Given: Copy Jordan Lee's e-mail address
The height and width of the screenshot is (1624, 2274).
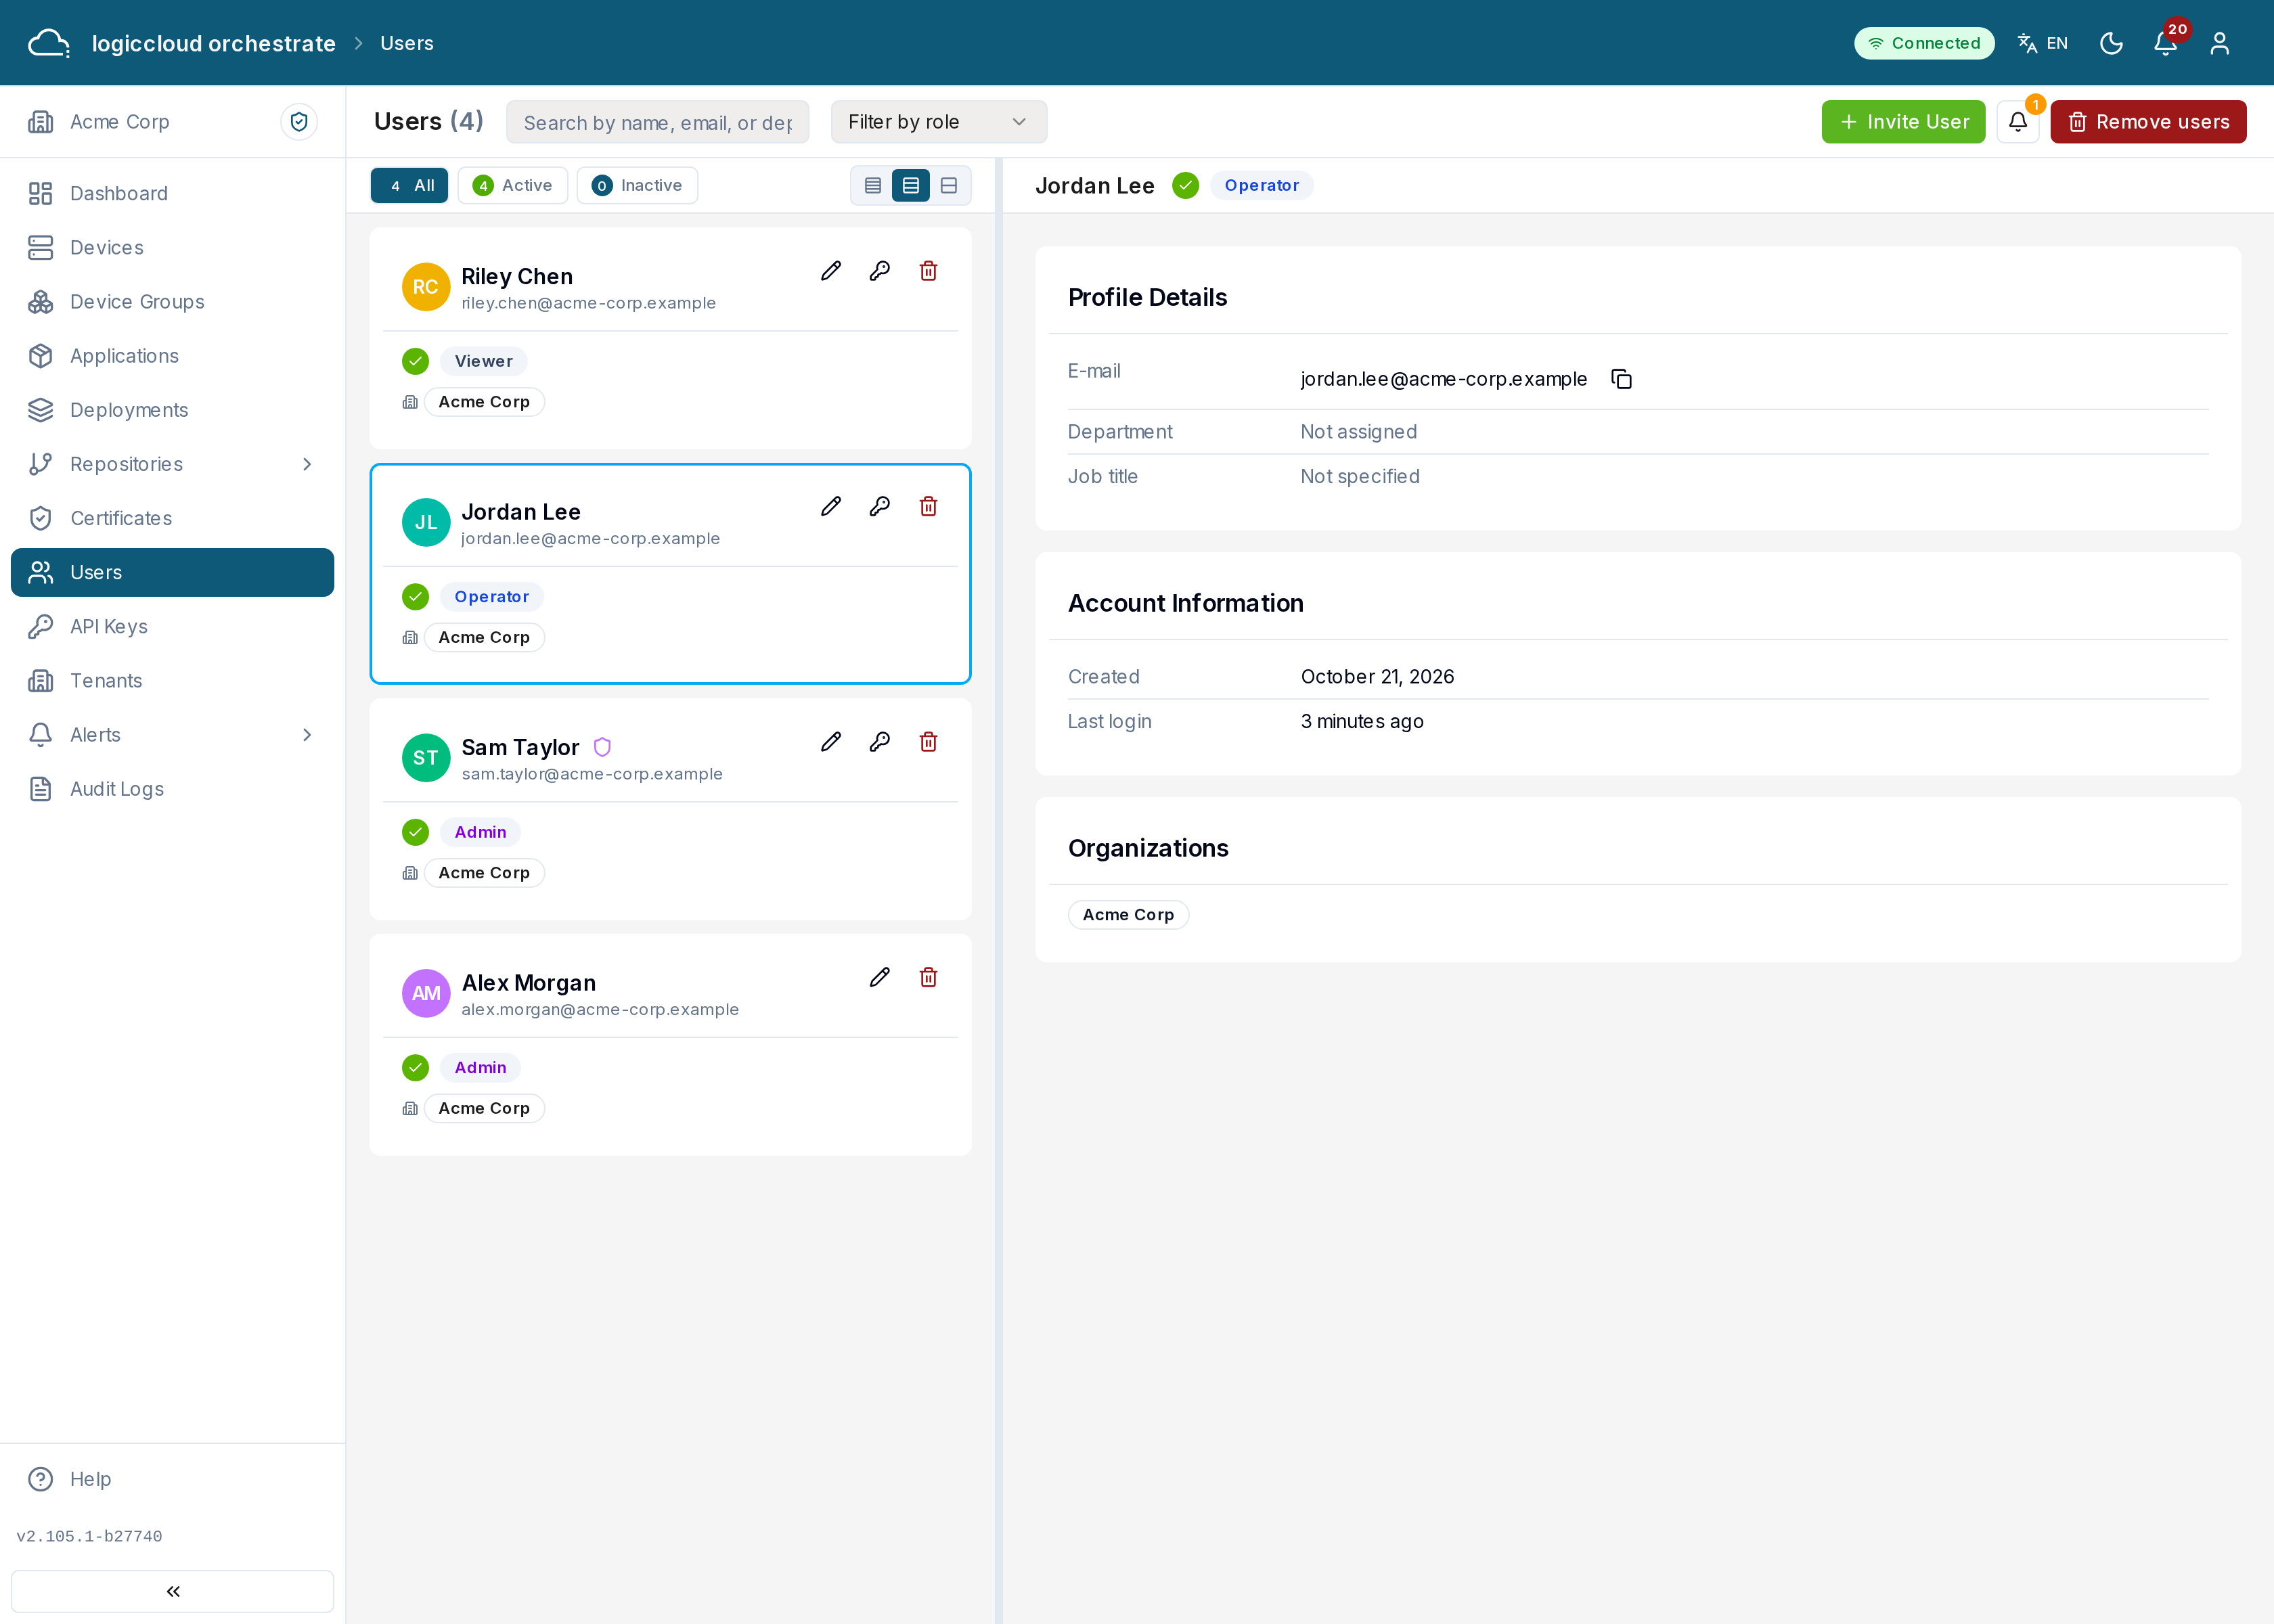Looking at the screenshot, I should (x=1621, y=379).
